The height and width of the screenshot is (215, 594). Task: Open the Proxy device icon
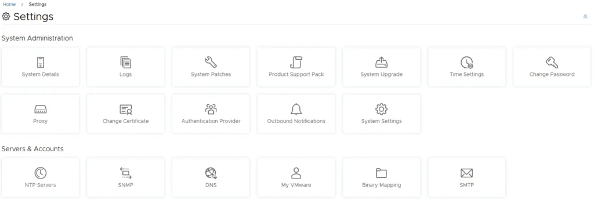40,110
